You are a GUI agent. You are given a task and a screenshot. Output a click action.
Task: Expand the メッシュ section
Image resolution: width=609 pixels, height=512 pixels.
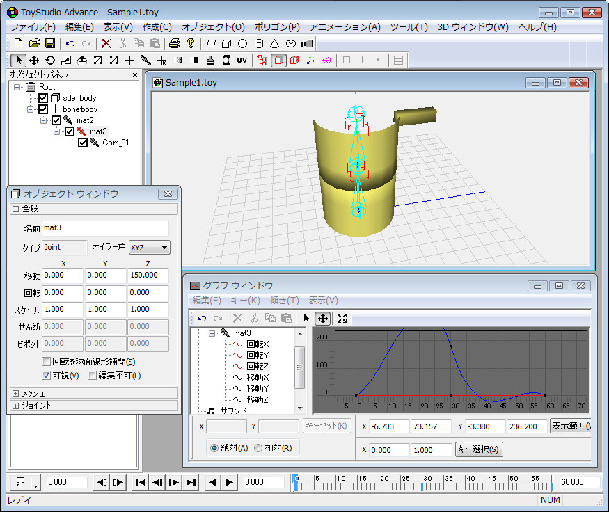coord(15,393)
